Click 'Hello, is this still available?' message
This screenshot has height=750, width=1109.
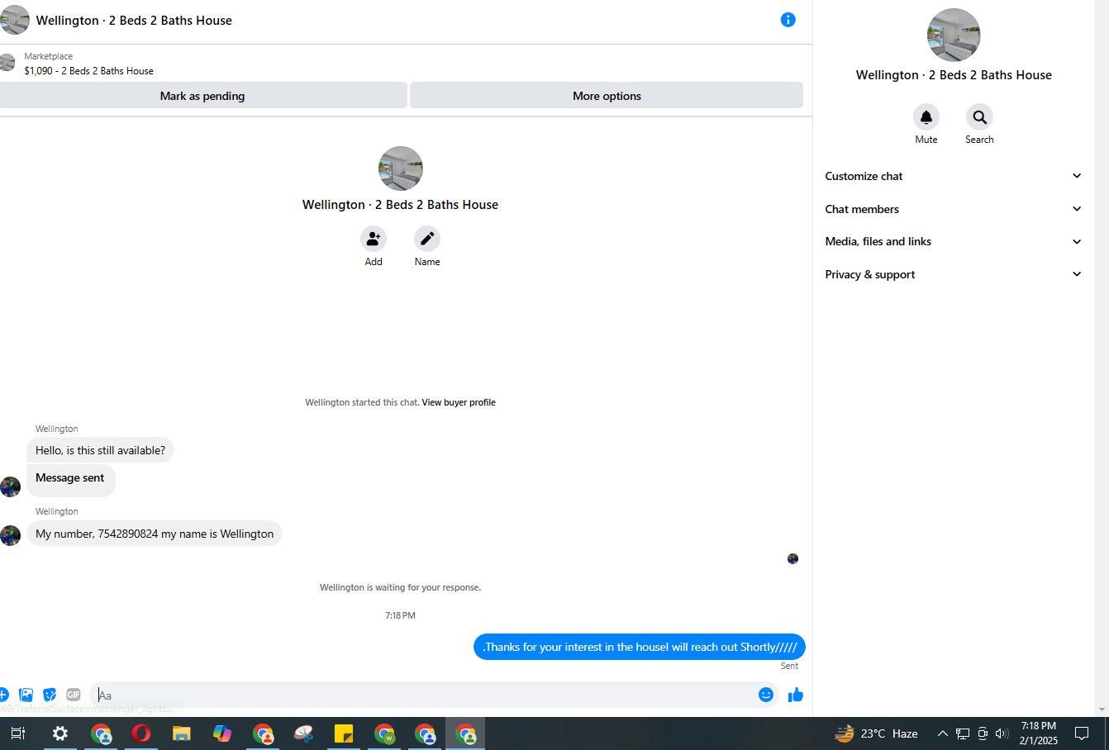pyautogui.click(x=100, y=450)
